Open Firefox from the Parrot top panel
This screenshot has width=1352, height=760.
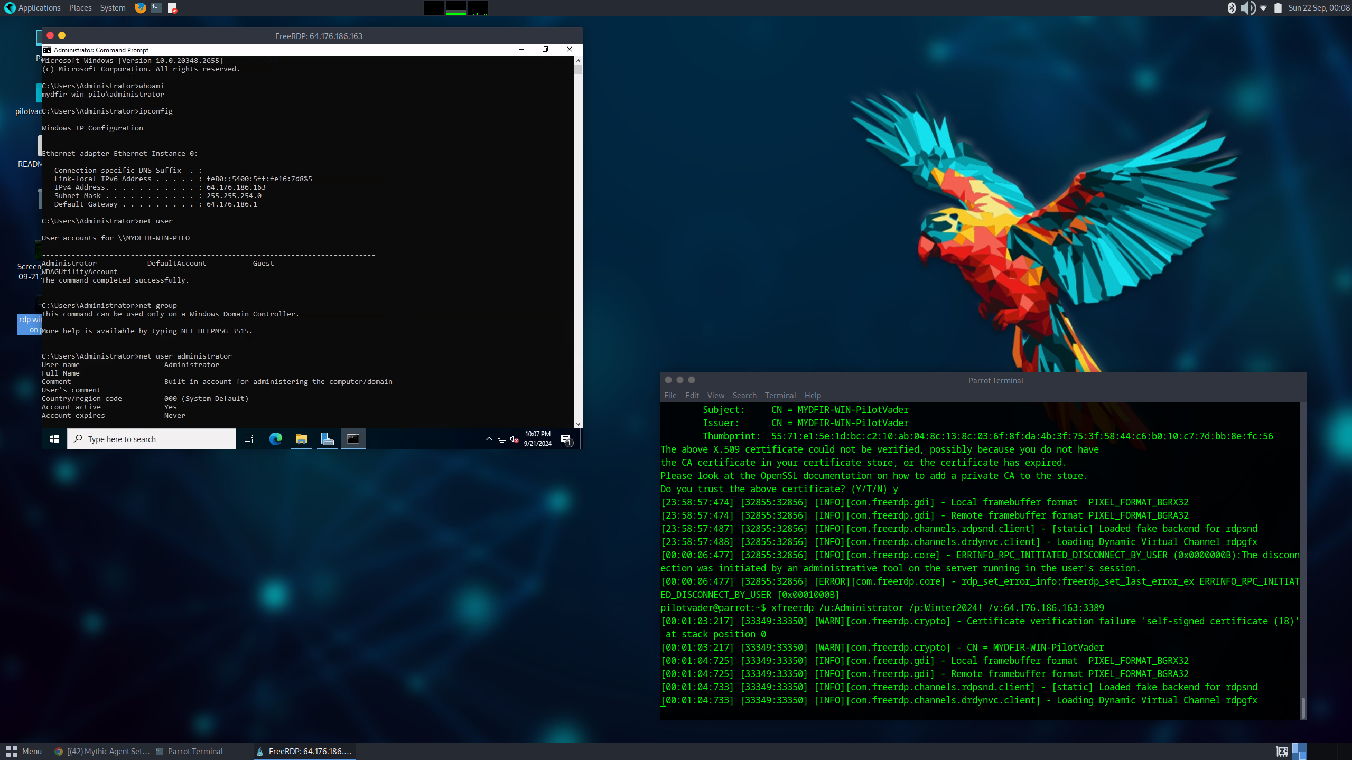coord(140,8)
